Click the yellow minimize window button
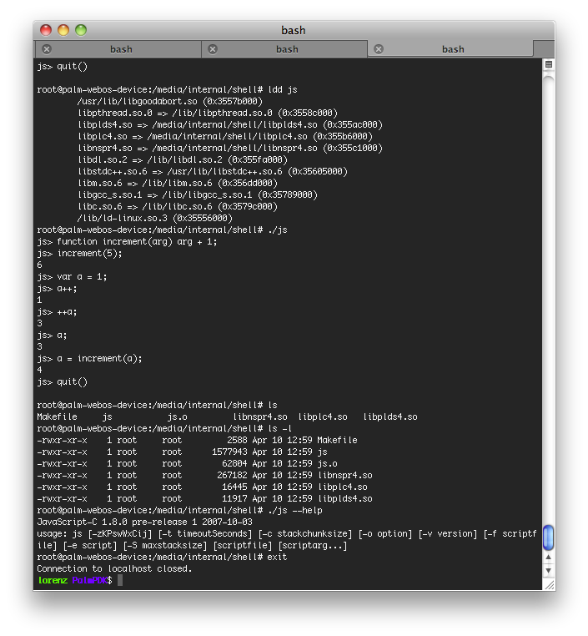Image resolution: width=588 pixels, height=636 pixels. (x=63, y=30)
